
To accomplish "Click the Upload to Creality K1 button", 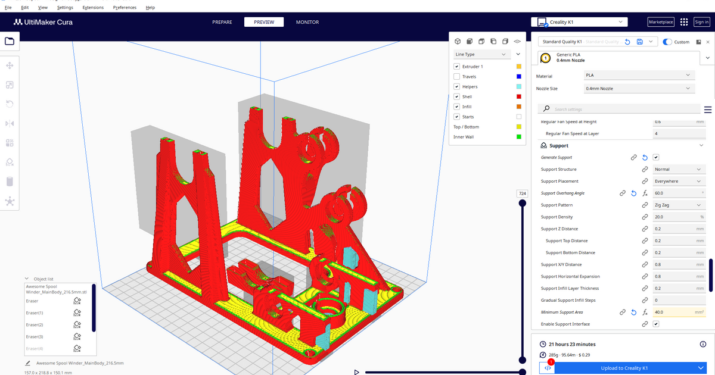I will click(624, 368).
